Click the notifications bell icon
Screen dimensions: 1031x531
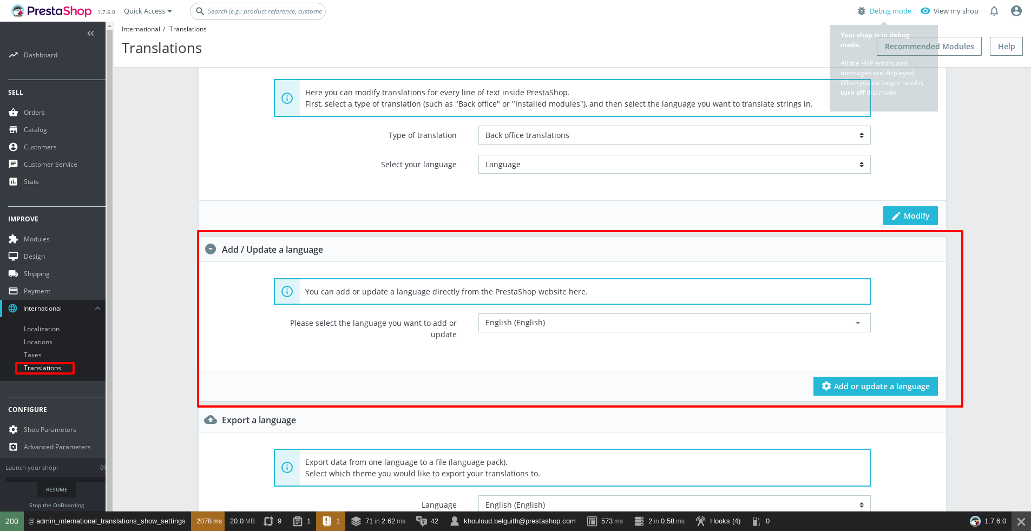(994, 11)
